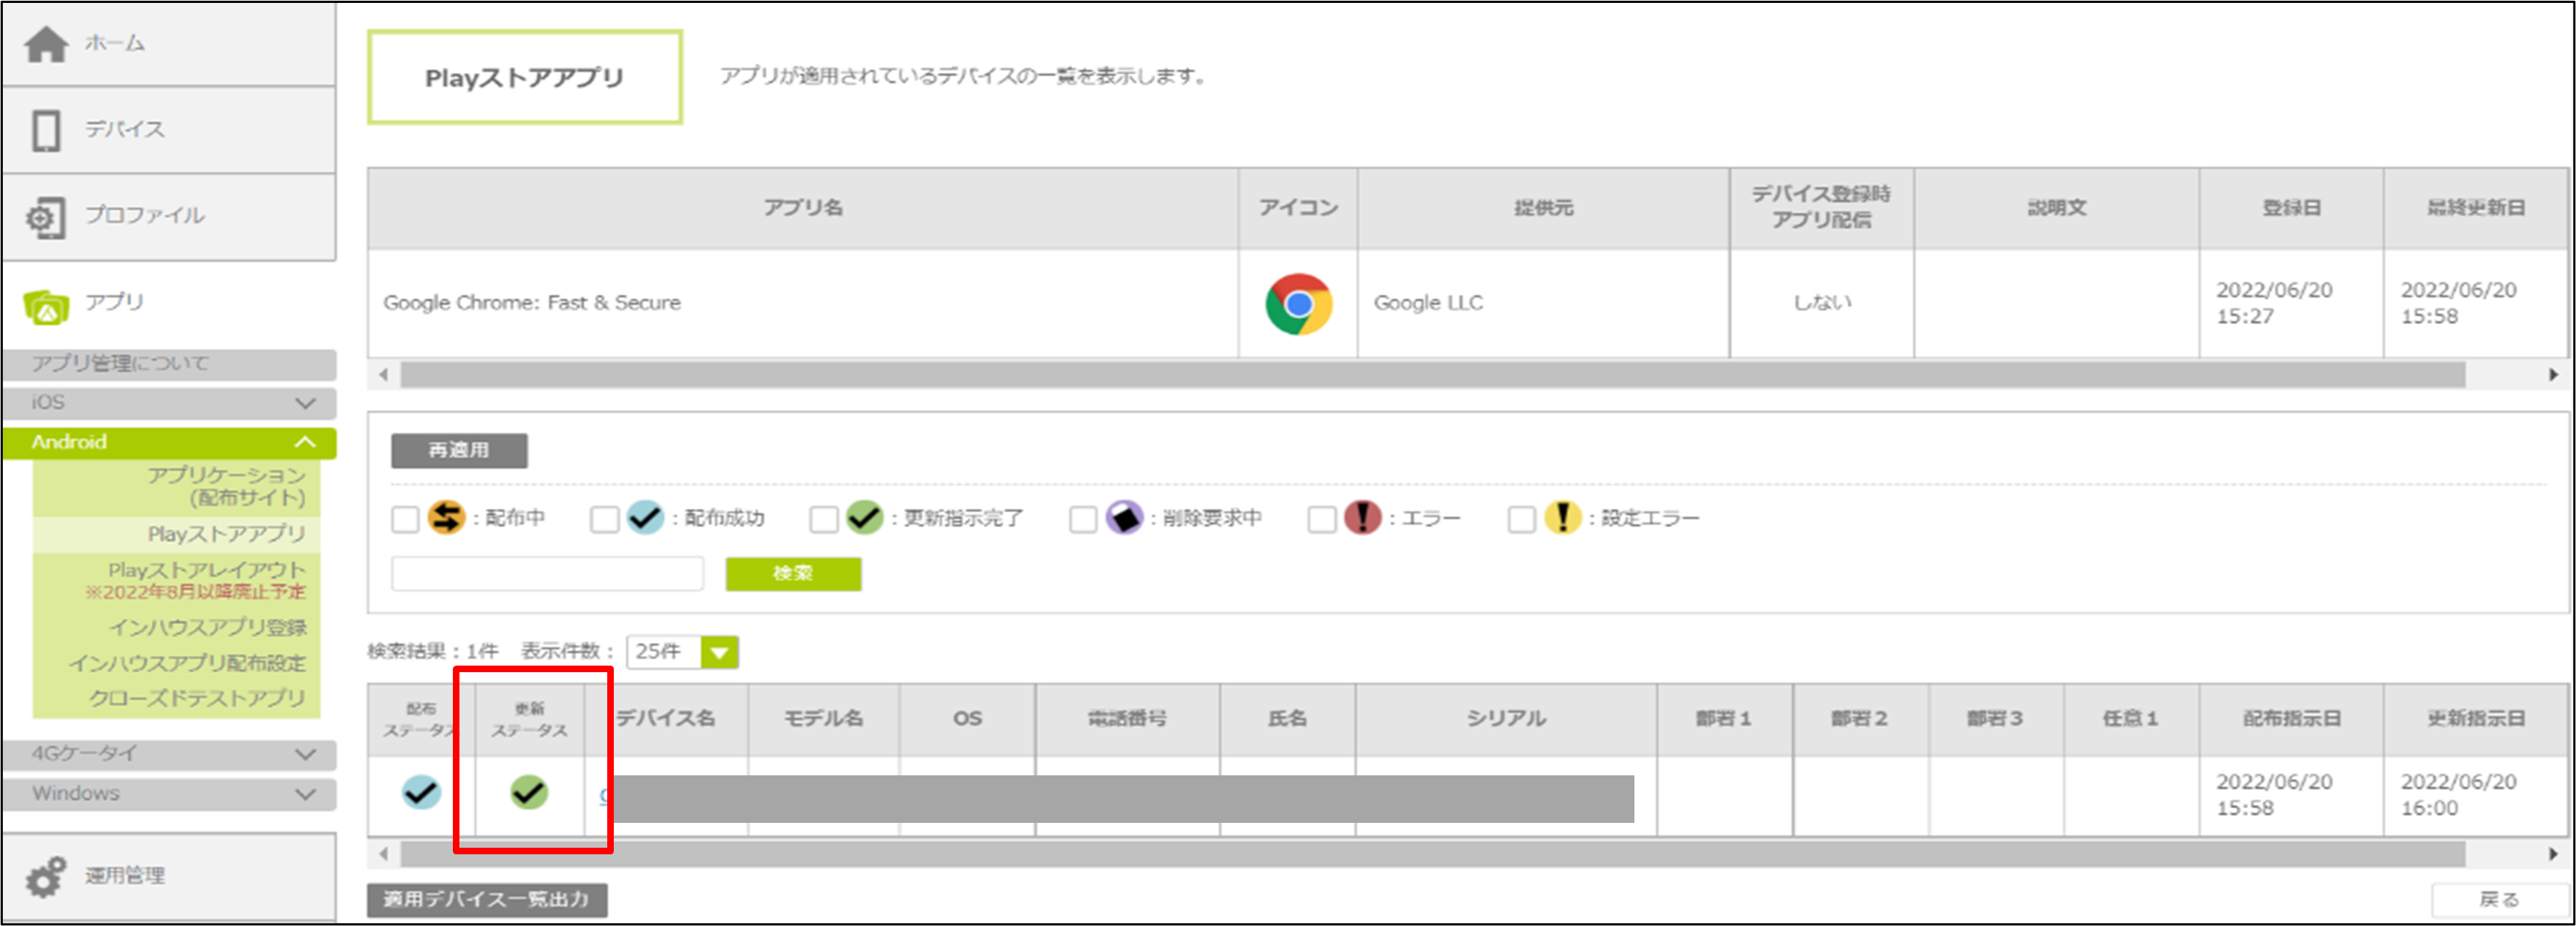Enable the 配布中 status filter checkbox
Screen dimensions: 2576x926
coord(405,519)
